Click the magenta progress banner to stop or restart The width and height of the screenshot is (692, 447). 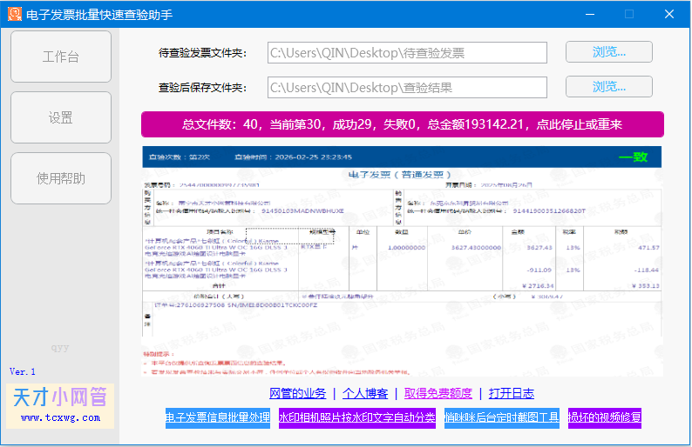[402, 124]
